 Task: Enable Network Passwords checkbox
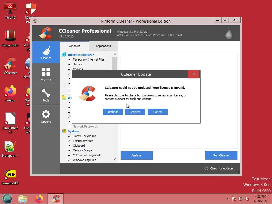point(69,126)
